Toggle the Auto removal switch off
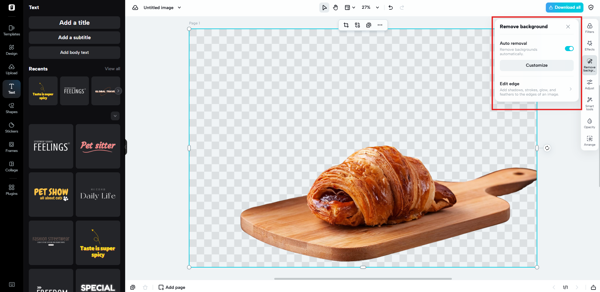 coord(569,49)
